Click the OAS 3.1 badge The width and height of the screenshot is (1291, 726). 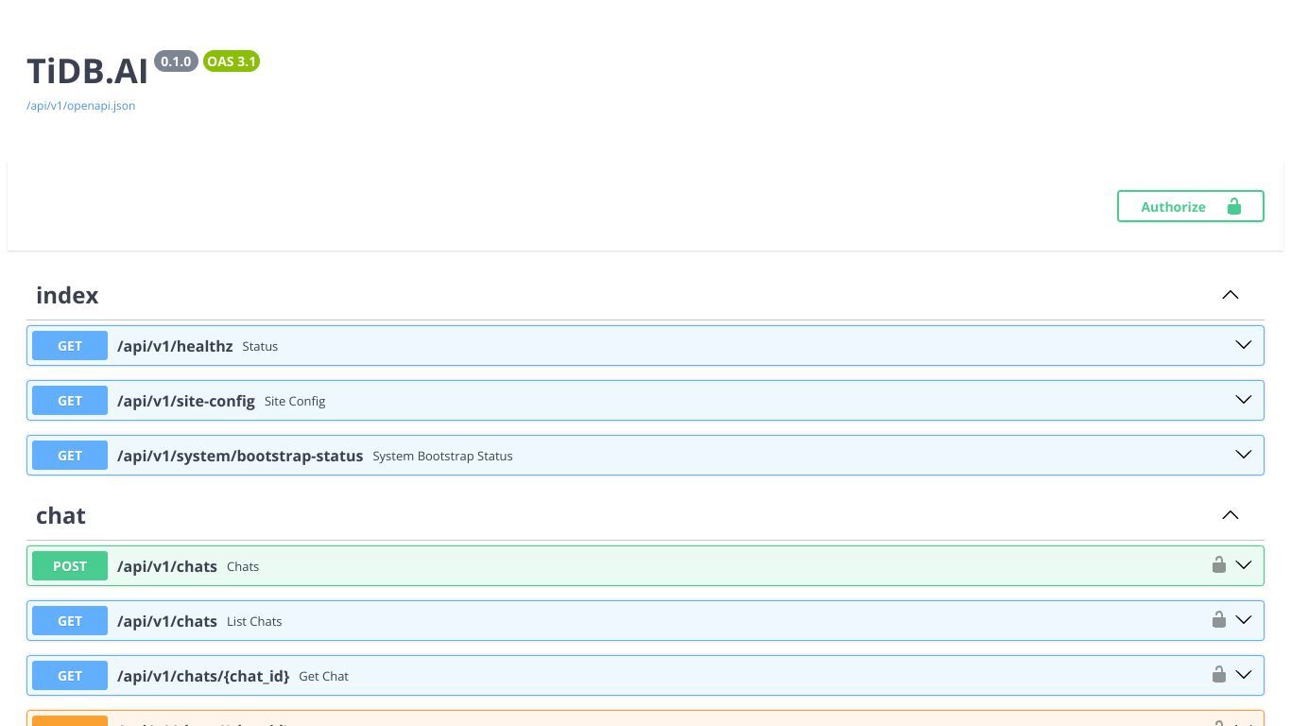(232, 61)
